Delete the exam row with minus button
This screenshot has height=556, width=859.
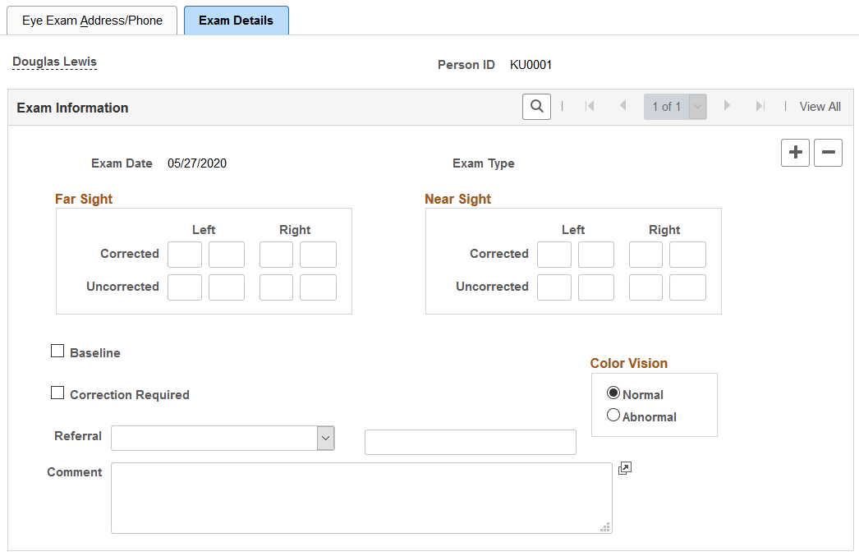click(828, 152)
